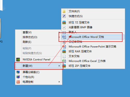Open 屏幕分辨率(C) settings

(x=38, y=72)
